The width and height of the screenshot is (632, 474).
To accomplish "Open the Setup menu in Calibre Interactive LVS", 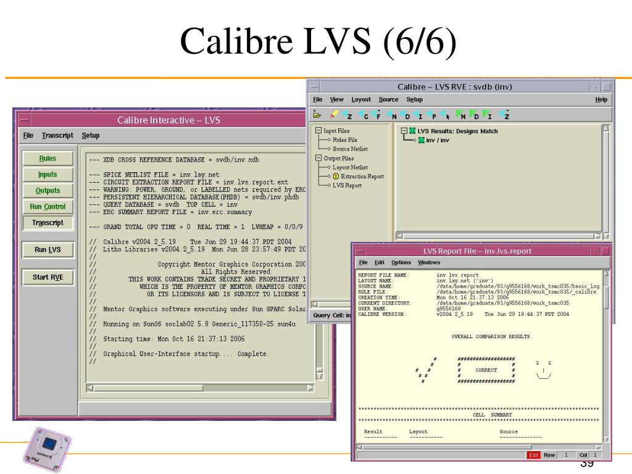I will (90, 135).
